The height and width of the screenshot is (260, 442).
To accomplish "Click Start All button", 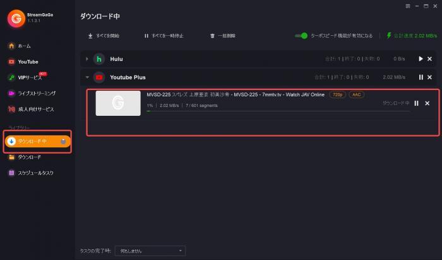I will (x=104, y=36).
